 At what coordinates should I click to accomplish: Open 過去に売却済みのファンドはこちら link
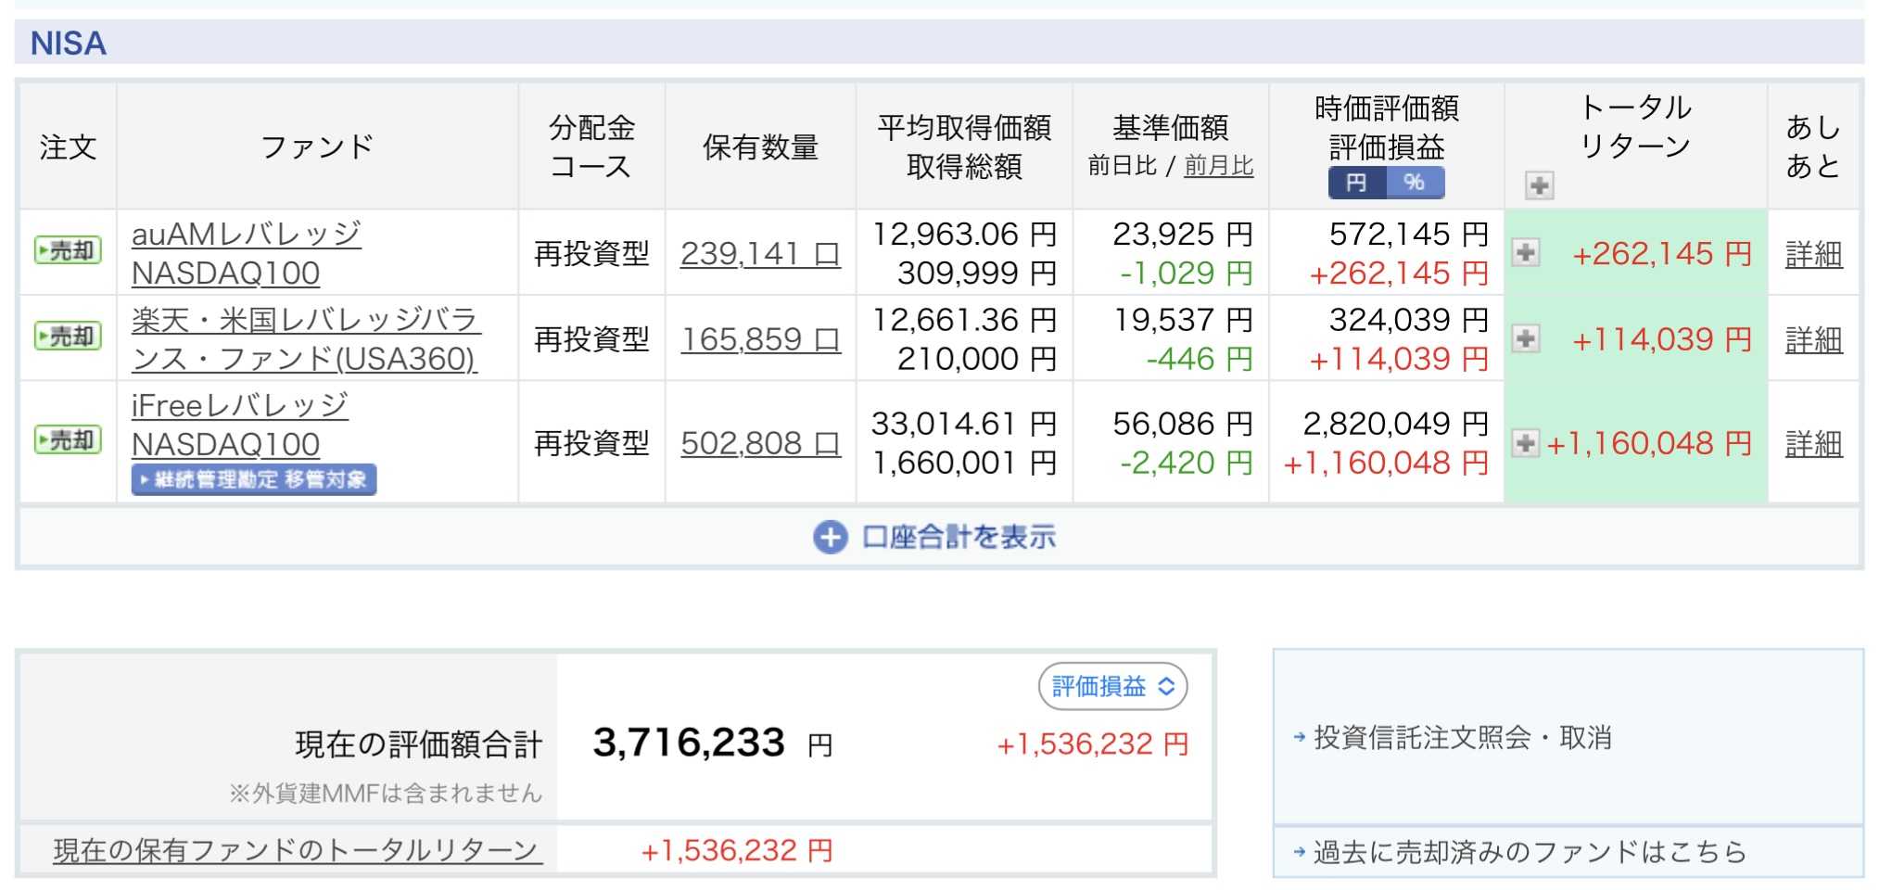point(1529,851)
